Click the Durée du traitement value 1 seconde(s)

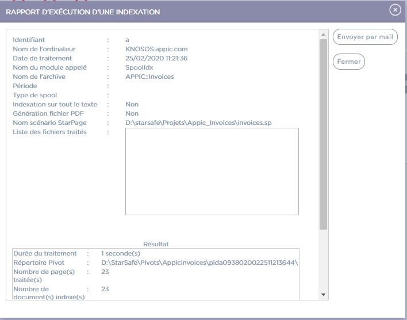pyautogui.click(x=121, y=253)
